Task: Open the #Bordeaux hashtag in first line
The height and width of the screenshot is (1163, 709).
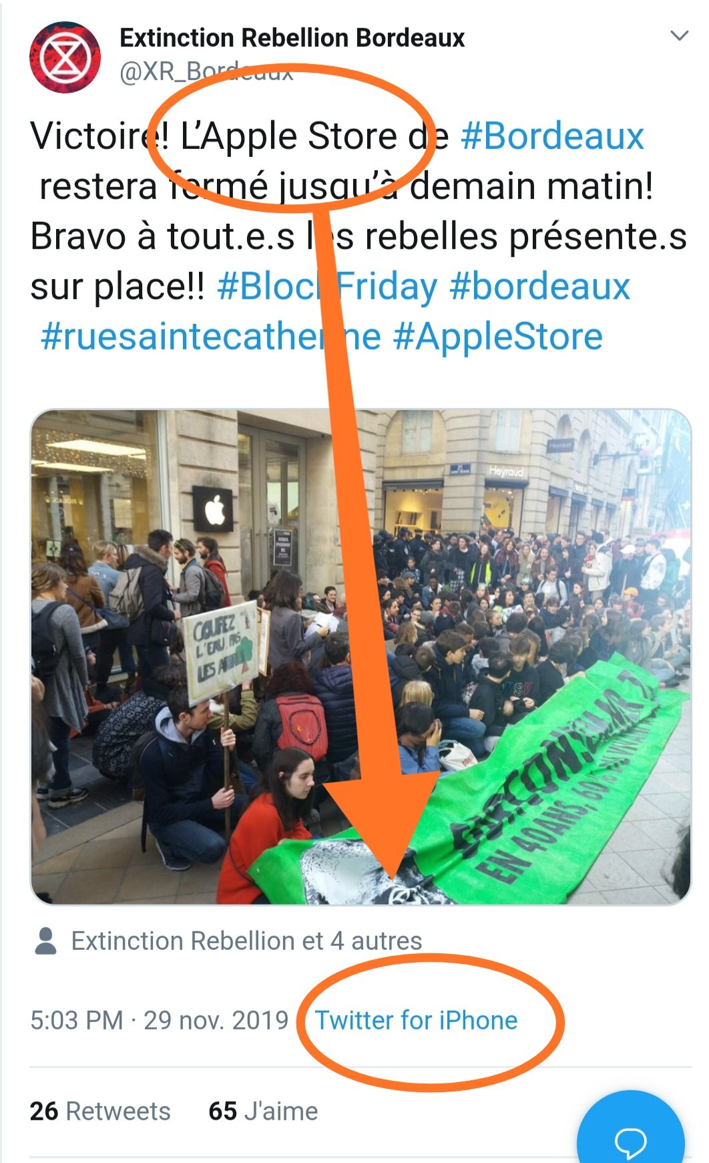Action: (x=552, y=136)
